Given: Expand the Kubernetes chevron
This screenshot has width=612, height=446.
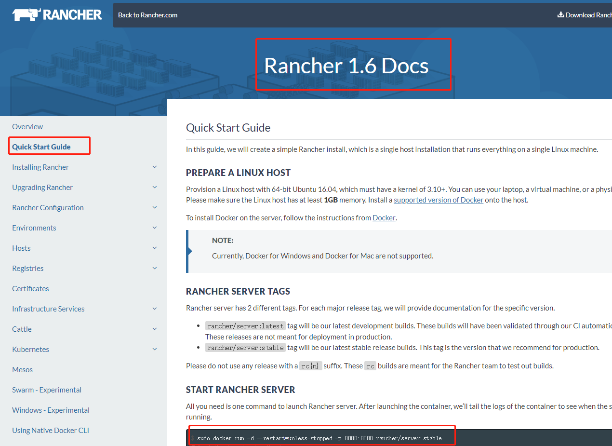Looking at the screenshot, I should [155, 349].
